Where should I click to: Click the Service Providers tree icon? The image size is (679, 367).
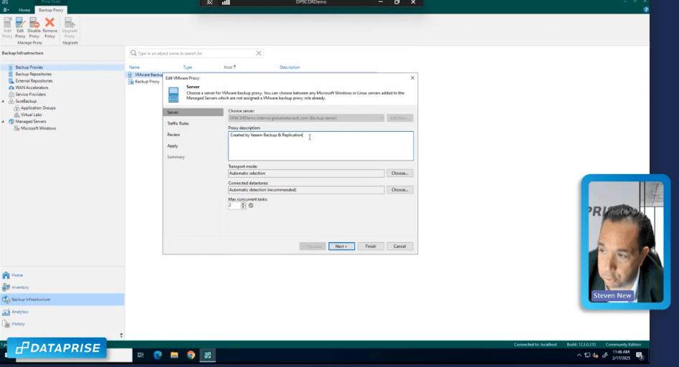click(11, 95)
